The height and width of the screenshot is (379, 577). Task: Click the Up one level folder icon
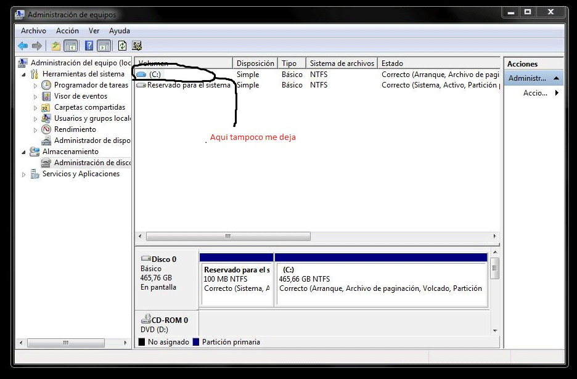click(x=56, y=46)
